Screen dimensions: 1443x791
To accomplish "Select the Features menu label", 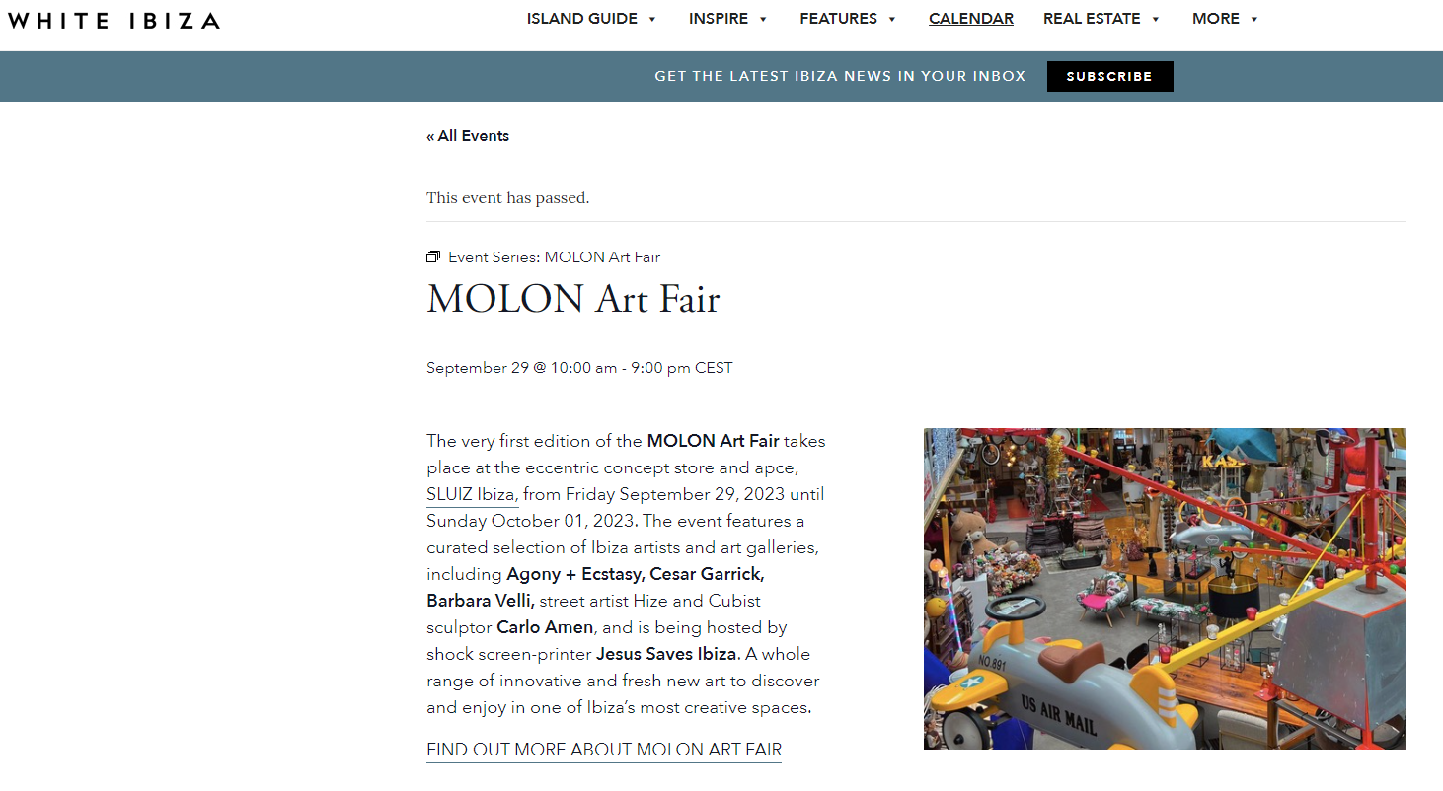I will (838, 19).
